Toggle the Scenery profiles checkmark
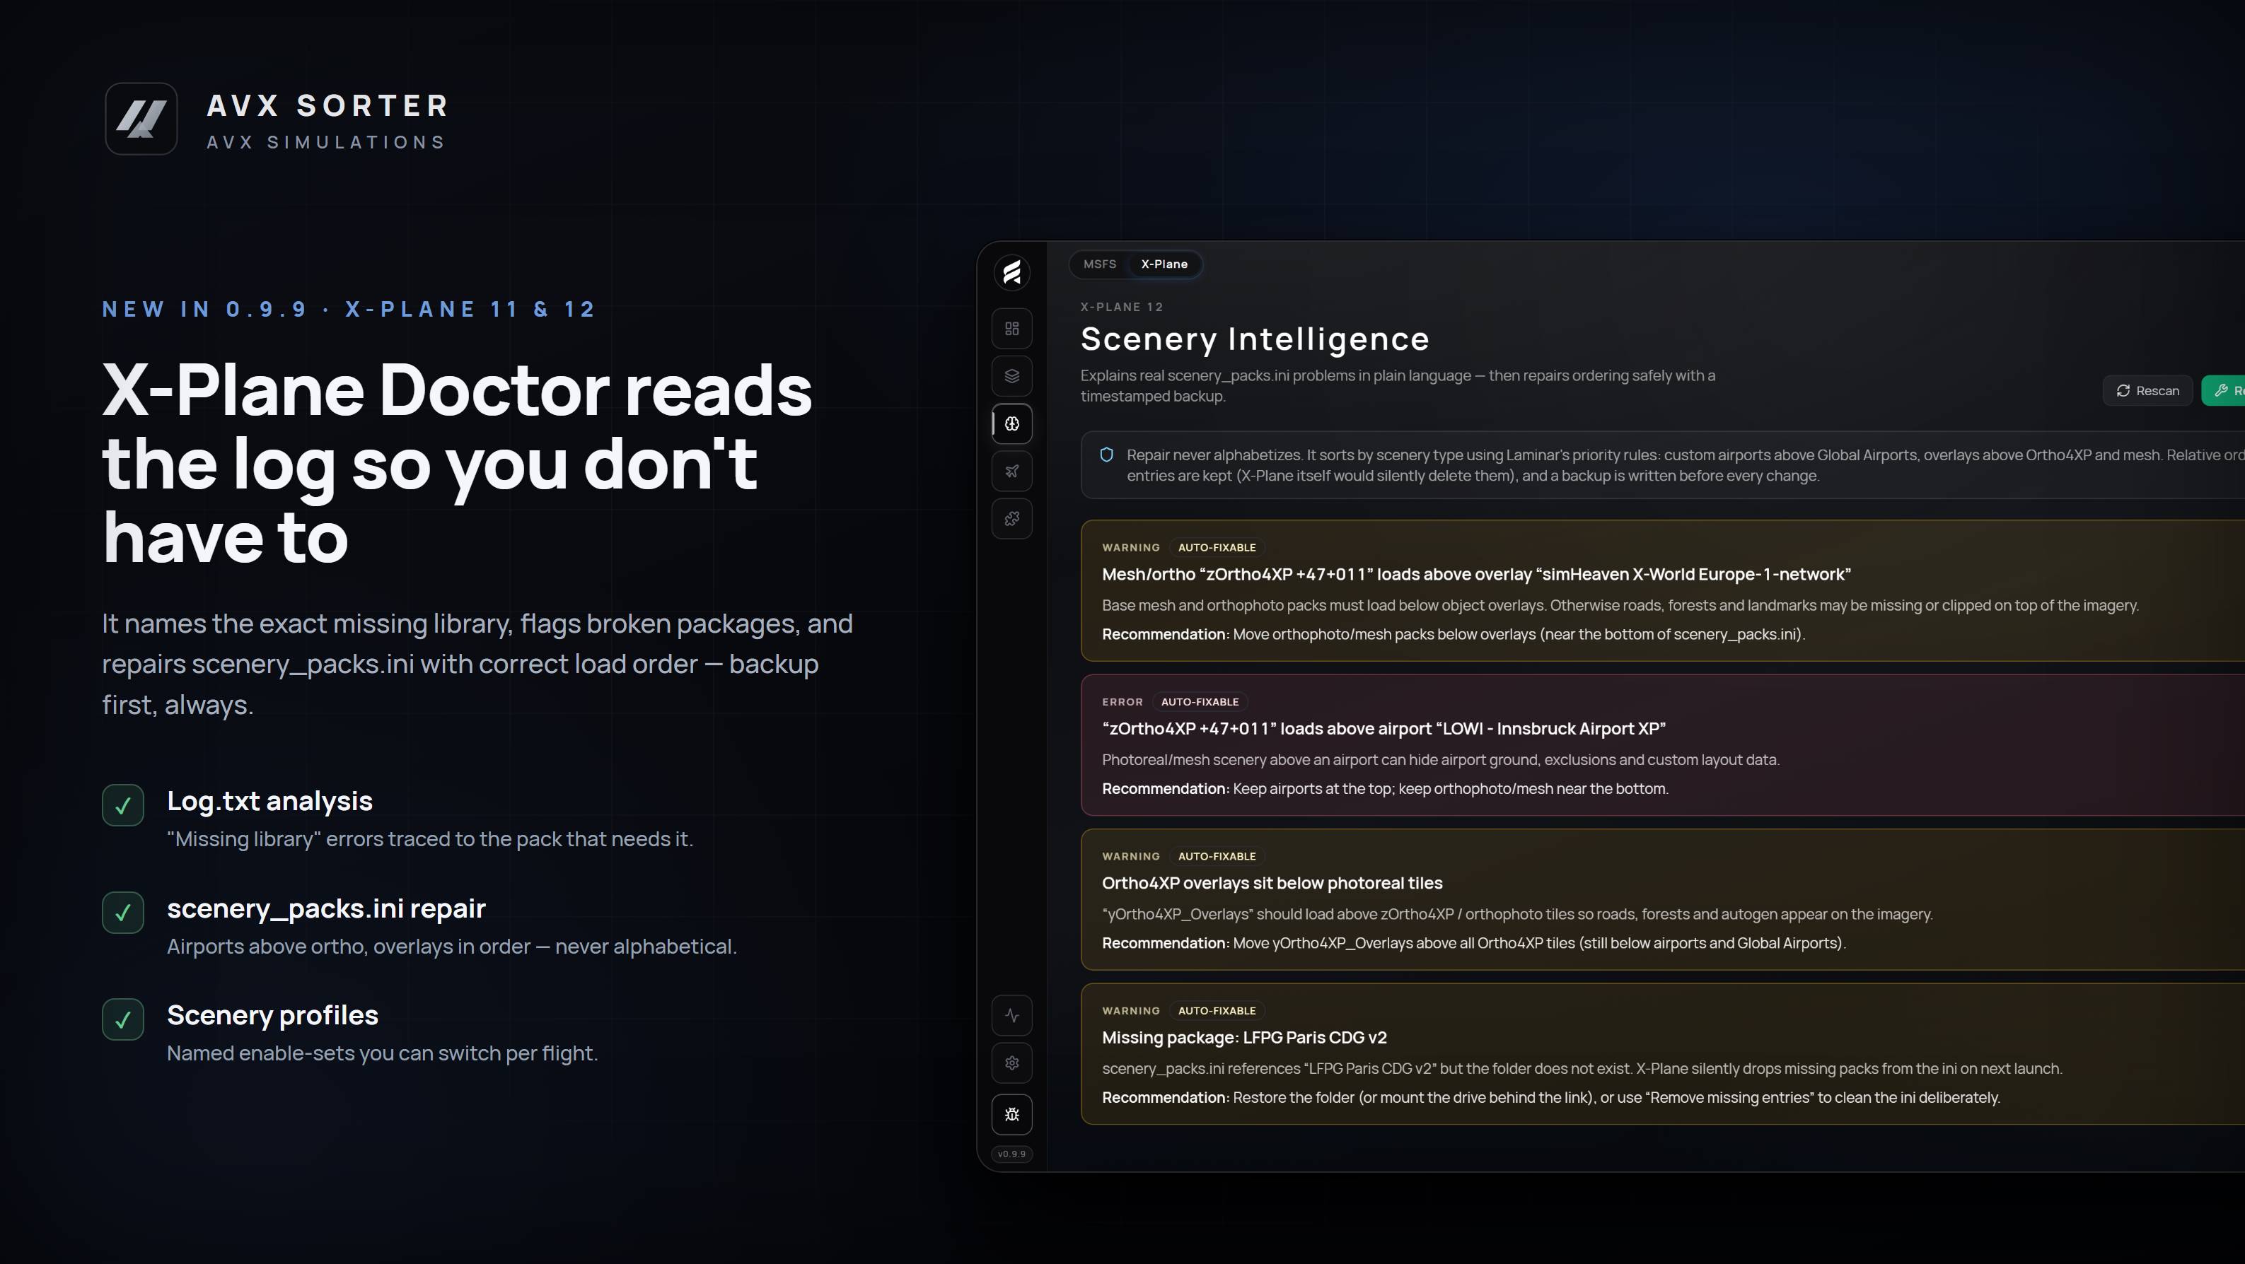 pos(123,1019)
